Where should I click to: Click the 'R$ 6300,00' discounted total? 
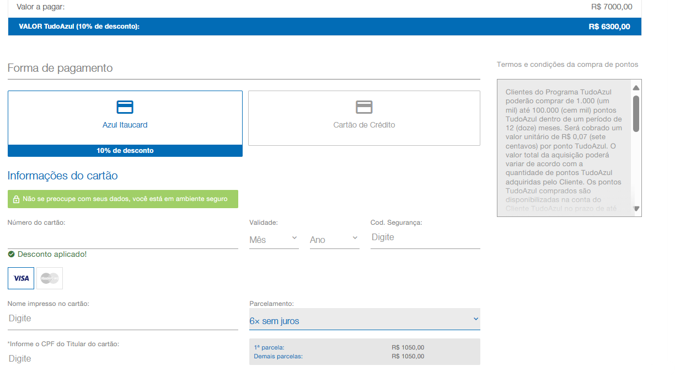(609, 27)
